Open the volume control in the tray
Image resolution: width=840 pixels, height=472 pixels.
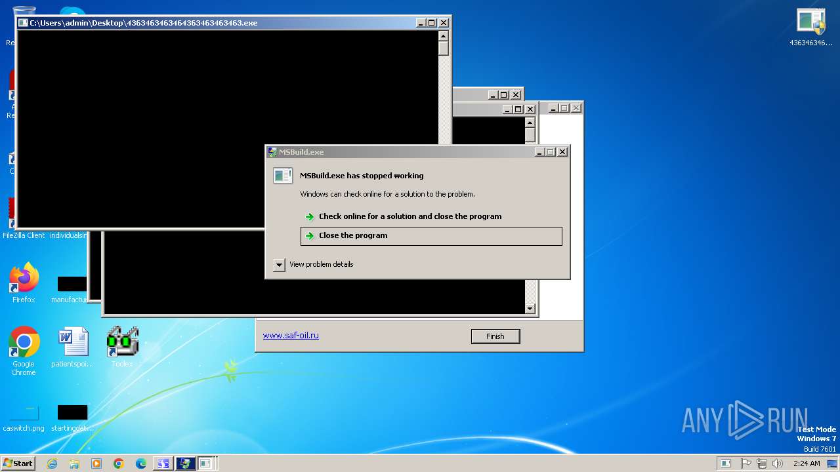pyautogui.click(x=778, y=463)
